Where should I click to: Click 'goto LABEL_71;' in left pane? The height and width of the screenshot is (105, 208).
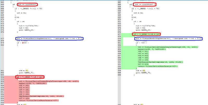coord(27,73)
